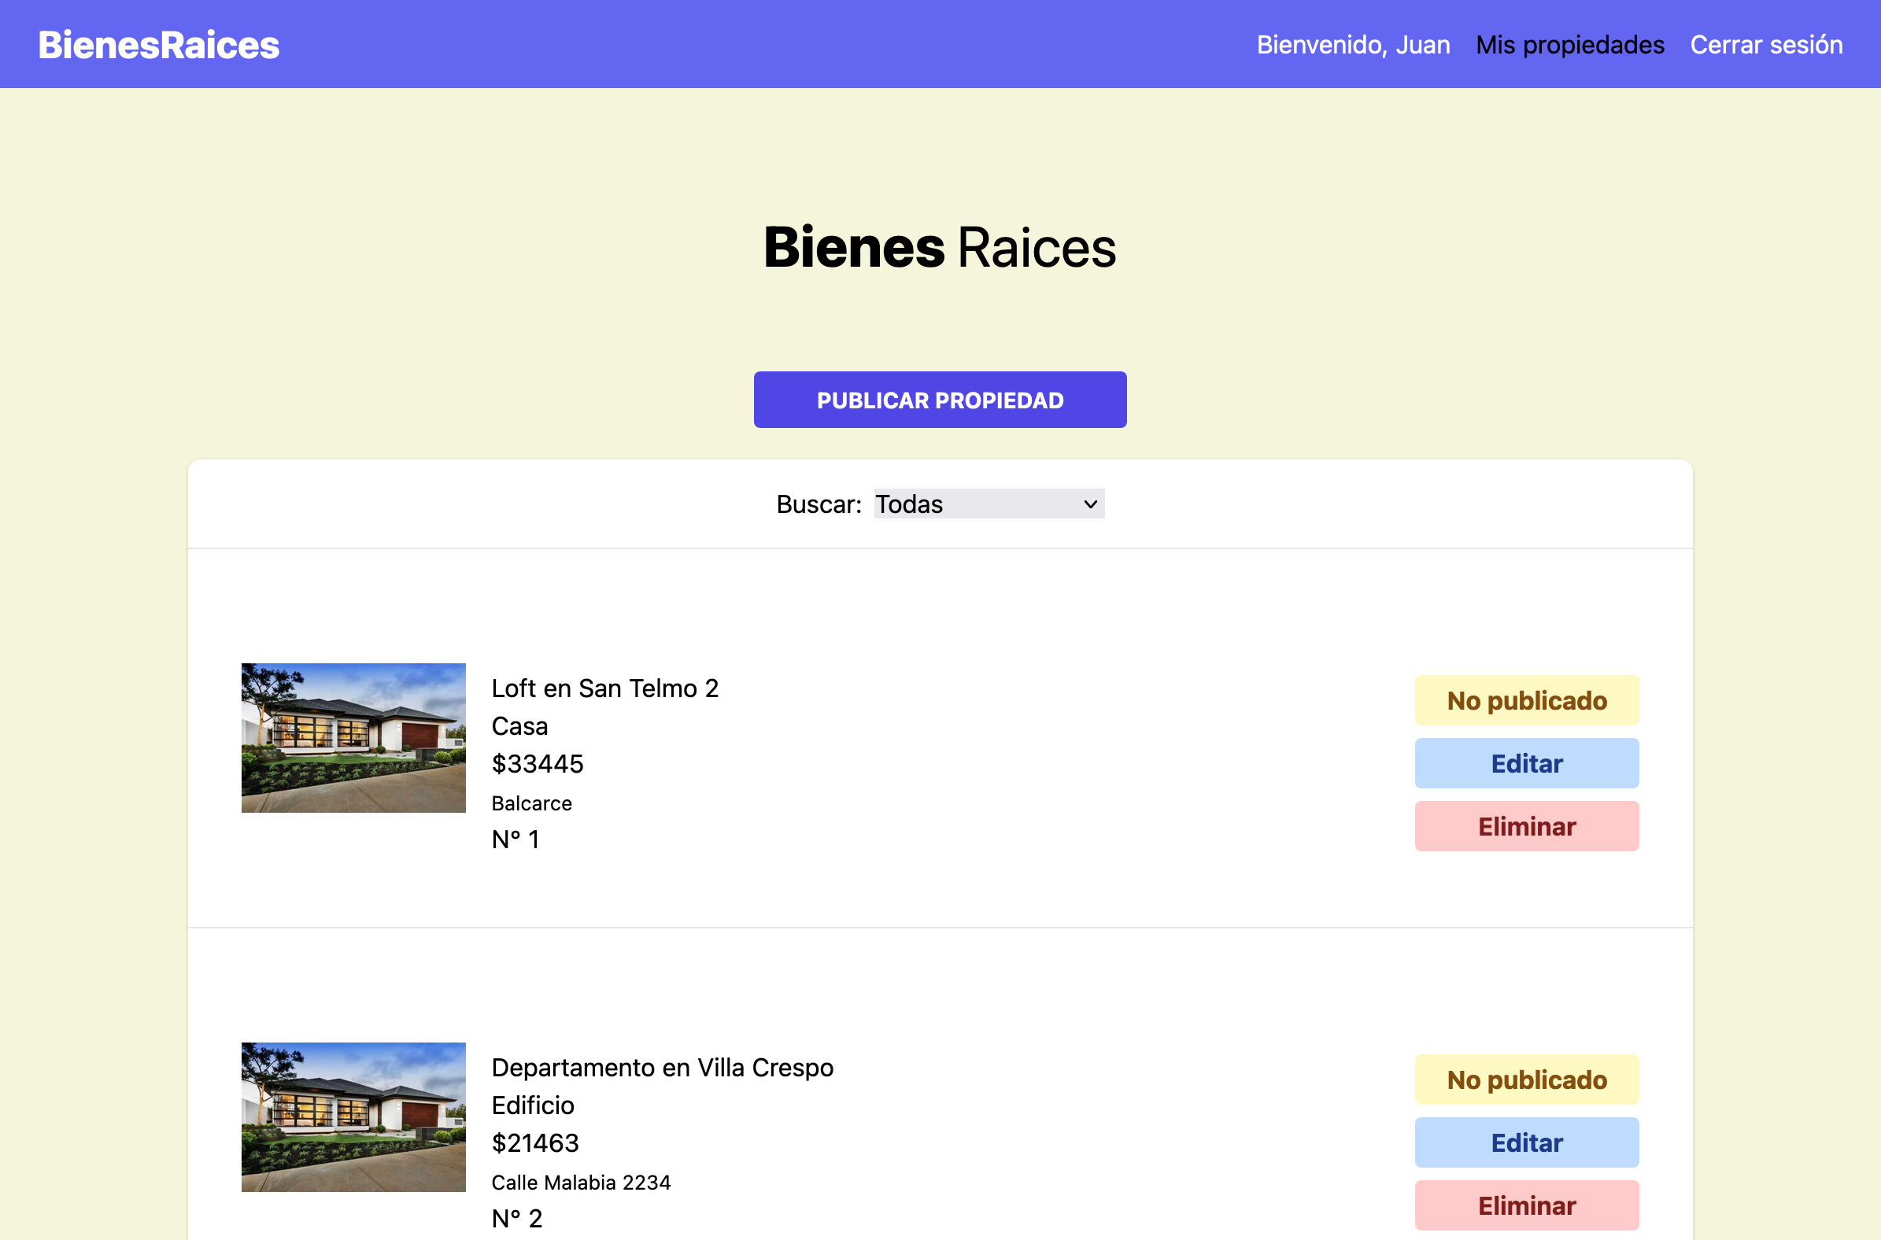This screenshot has width=1881, height=1240.
Task: Open the Buscar dropdown showing Todas
Action: click(988, 504)
